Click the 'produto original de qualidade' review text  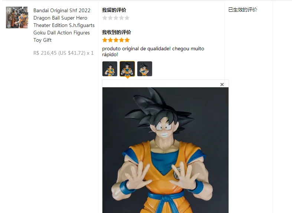coord(136,48)
